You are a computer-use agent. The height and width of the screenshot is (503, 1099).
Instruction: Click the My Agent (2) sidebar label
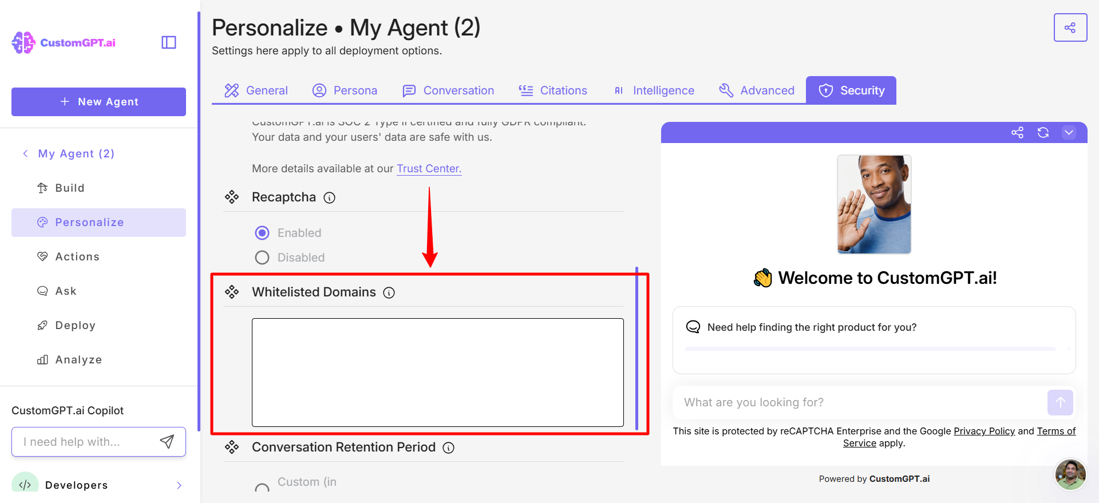coord(76,153)
